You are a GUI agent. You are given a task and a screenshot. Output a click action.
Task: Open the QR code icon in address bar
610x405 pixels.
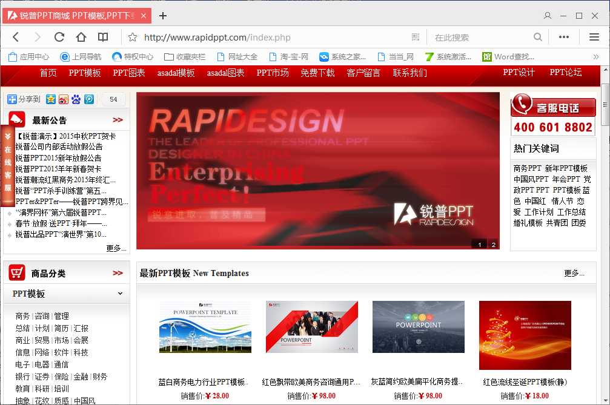coord(416,38)
